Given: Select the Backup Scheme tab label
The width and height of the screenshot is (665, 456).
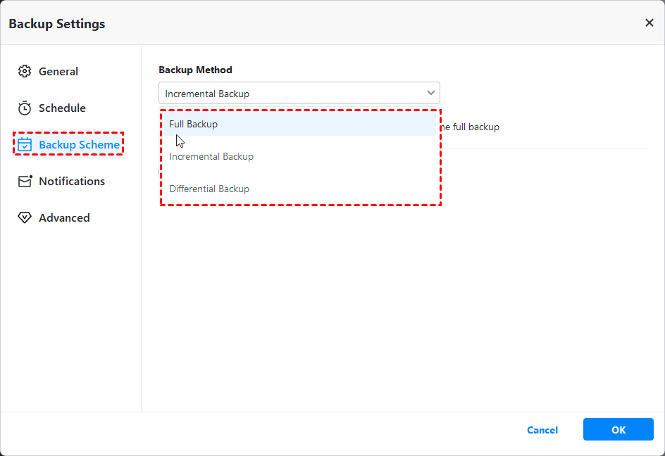Looking at the screenshot, I should 79,145.
